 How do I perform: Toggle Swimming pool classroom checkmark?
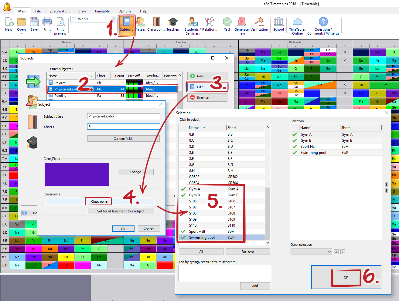(x=183, y=238)
